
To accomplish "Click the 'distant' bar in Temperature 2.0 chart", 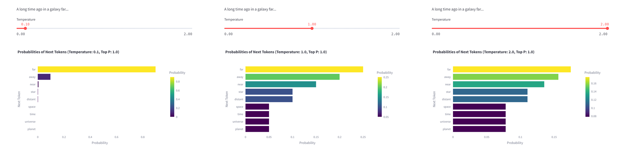I will coord(490,99).
